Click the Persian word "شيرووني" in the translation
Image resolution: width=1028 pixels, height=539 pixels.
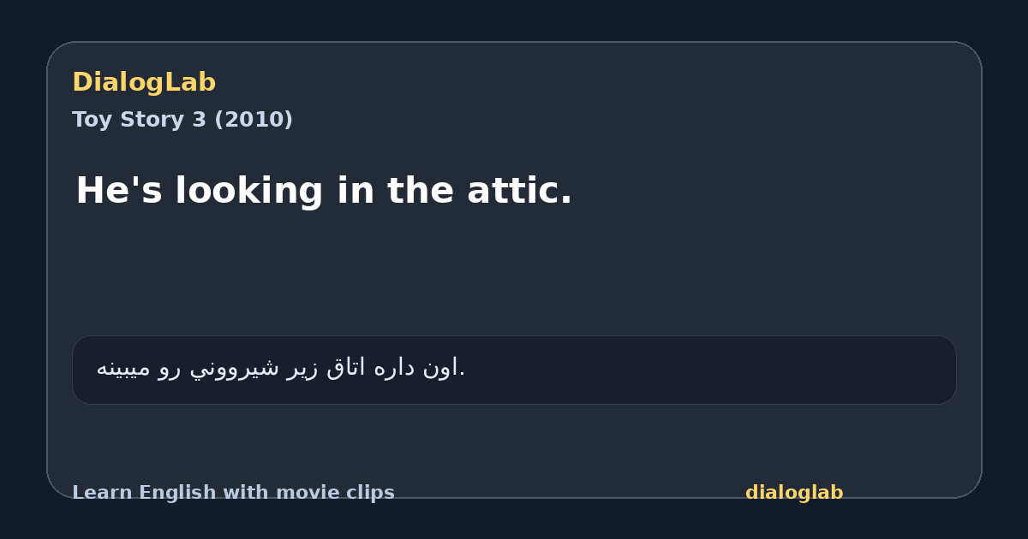click(x=235, y=368)
